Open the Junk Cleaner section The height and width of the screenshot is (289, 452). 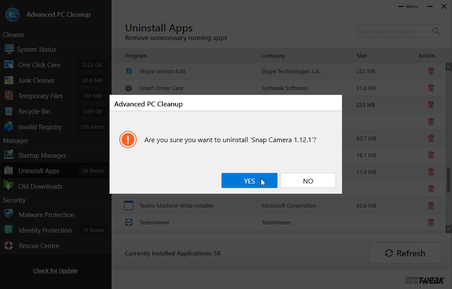[36, 81]
